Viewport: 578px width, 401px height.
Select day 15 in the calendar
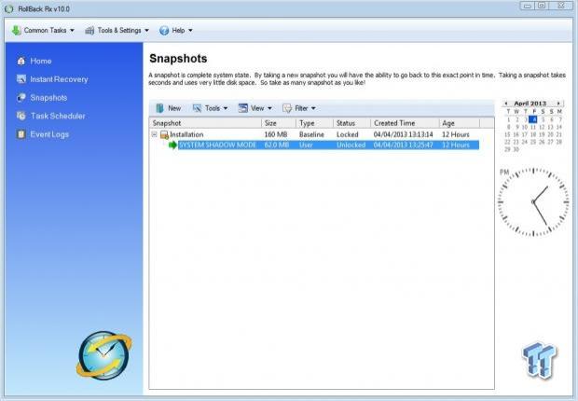click(x=507, y=134)
